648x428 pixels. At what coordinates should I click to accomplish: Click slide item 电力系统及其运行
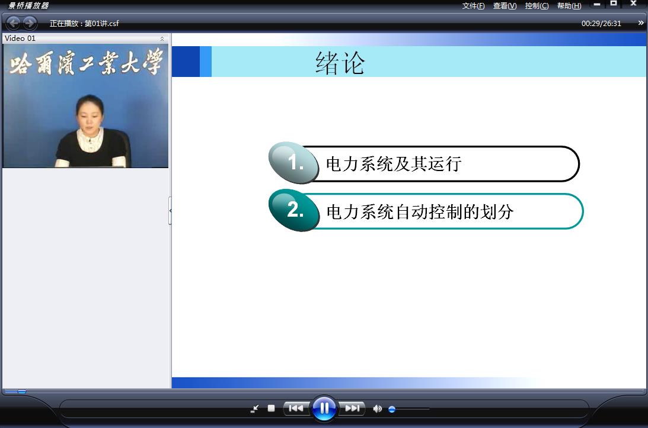424,164
